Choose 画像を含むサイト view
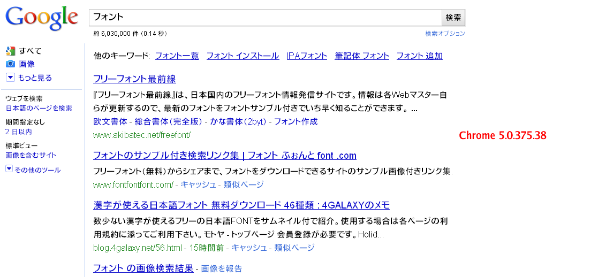Image resolution: width=606 pixels, height=277 pixels. [31, 156]
